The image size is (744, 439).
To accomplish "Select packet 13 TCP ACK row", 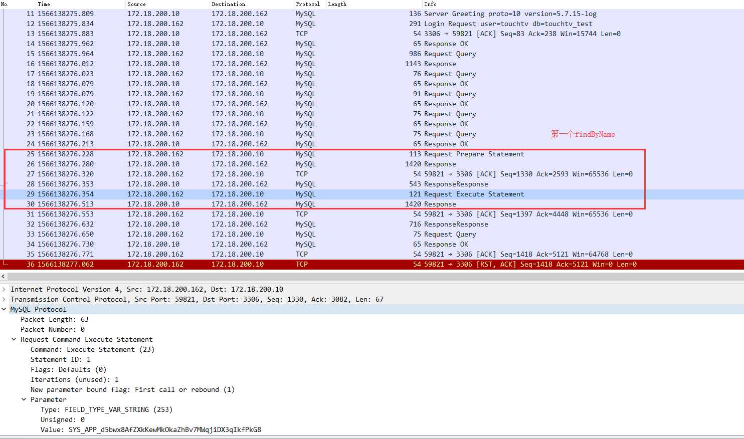I will click(x=372, y=34).
